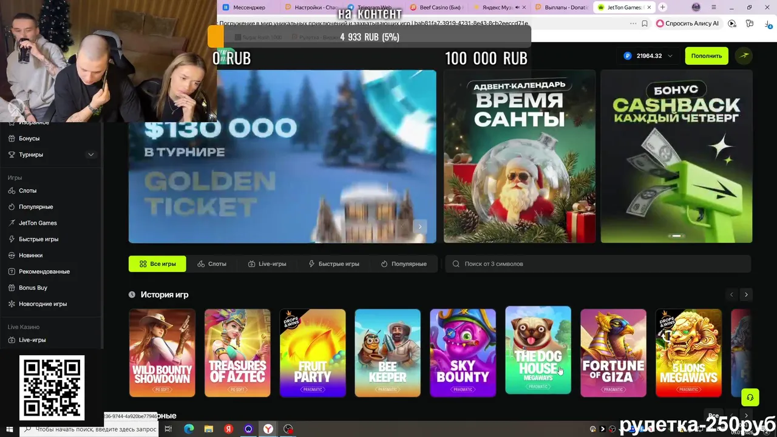The width and height of the screenshot is (777, 437).
Task: Open the Fortune of Giza game thumbnail
Action: coord(613,353)
